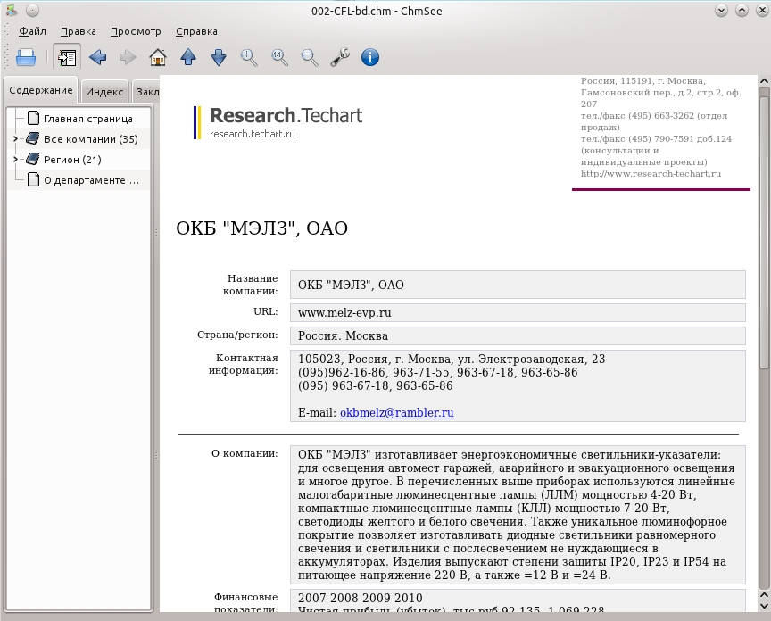Switch to the Индекс tab

coord(104,91)
